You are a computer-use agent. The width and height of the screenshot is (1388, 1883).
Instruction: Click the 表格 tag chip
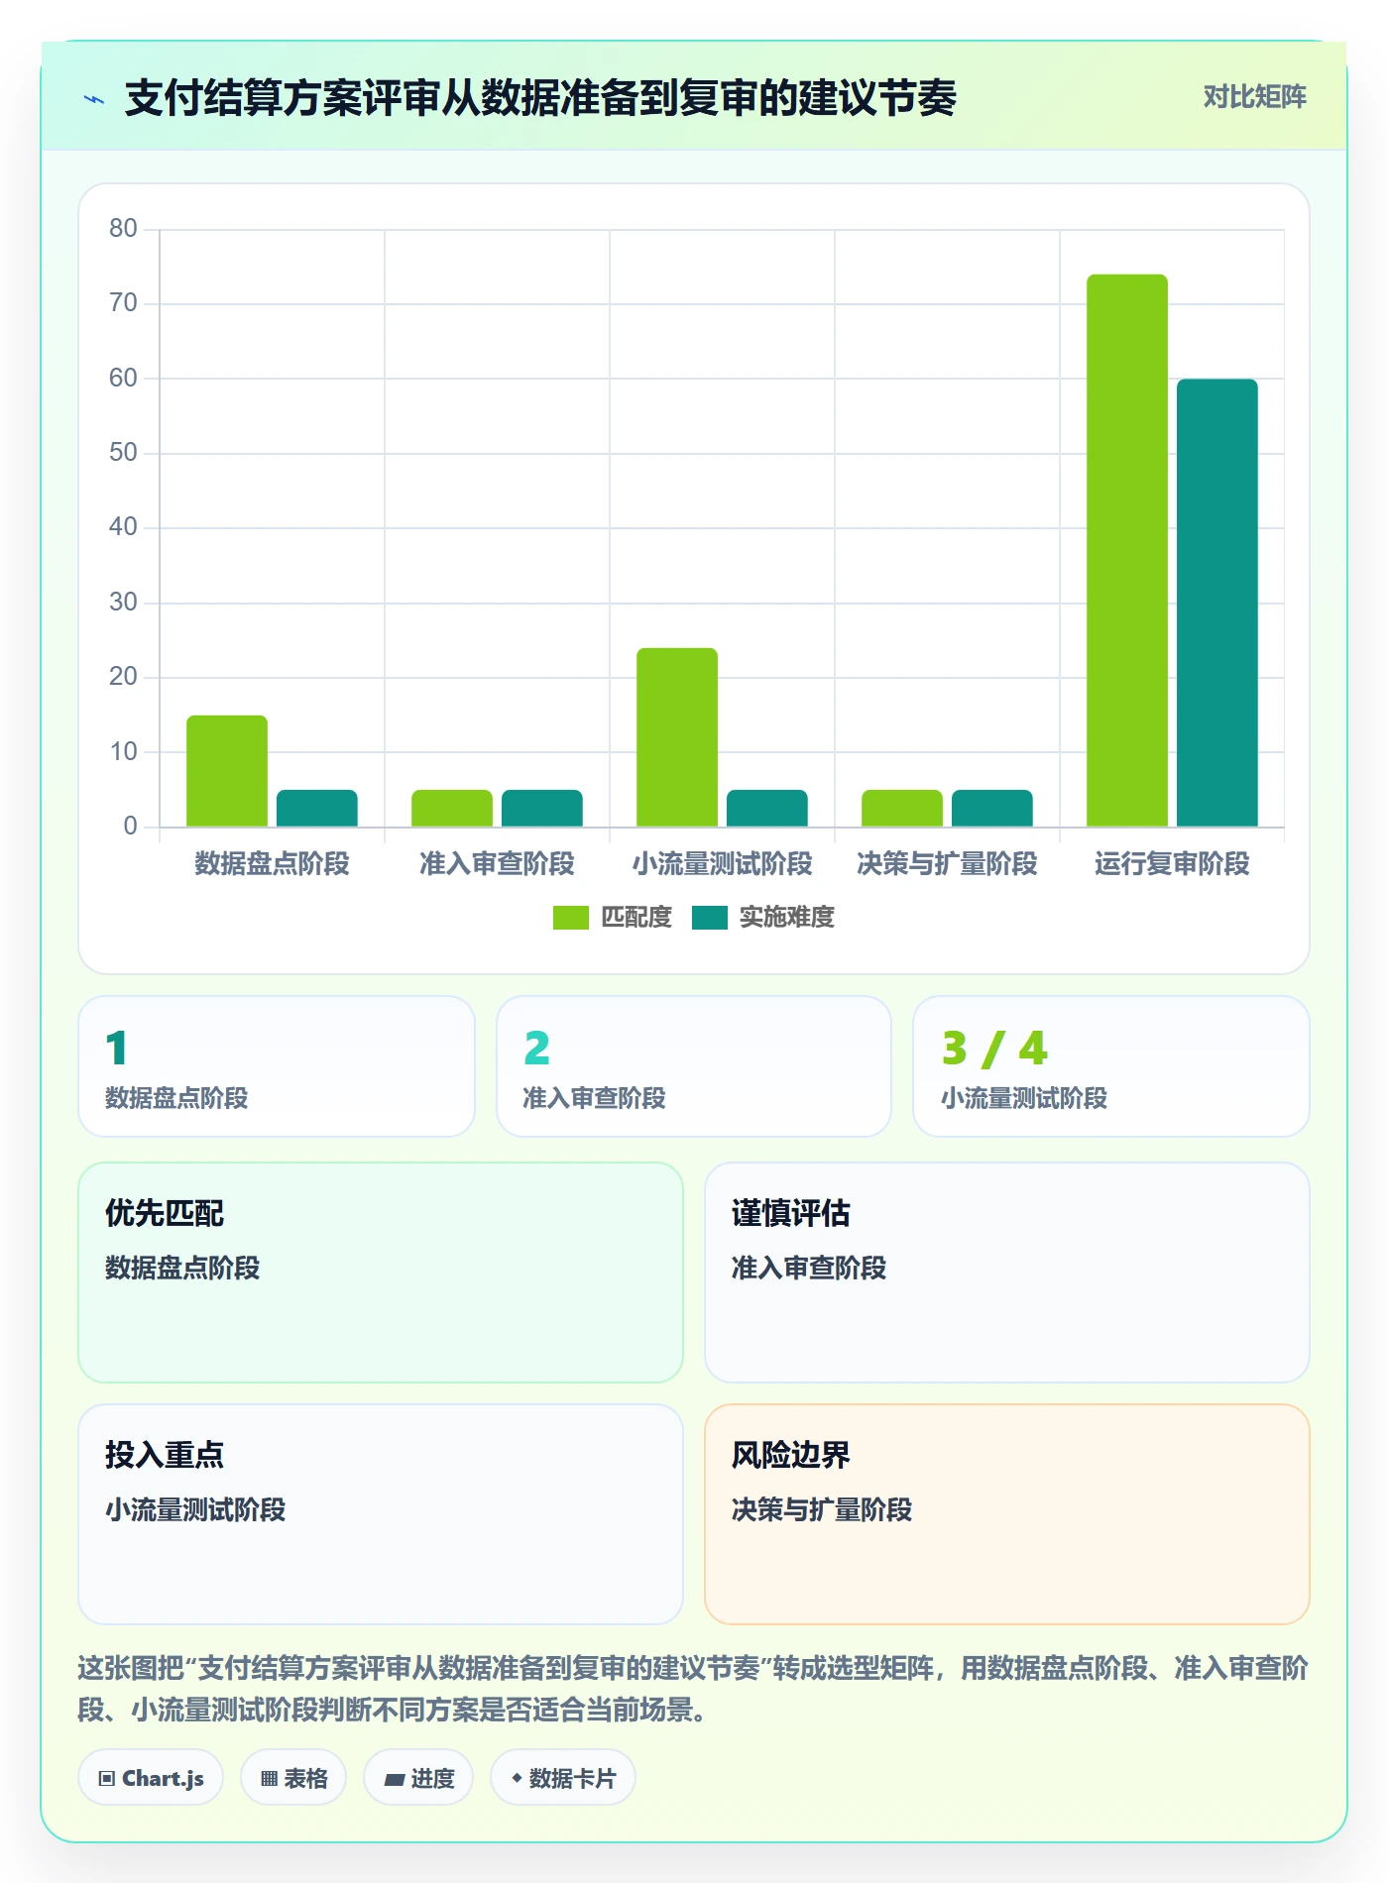tap(293, 1778)
